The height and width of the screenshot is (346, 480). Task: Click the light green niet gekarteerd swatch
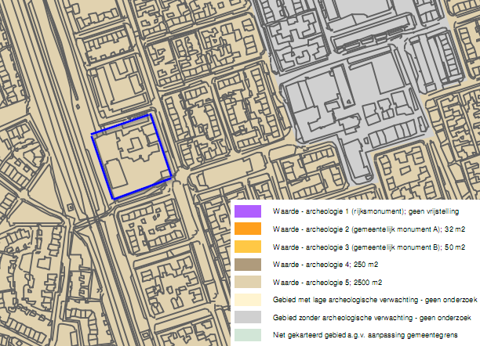click(x=248, y=335)
